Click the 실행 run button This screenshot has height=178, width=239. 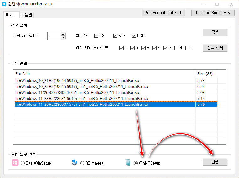(215, 162)
